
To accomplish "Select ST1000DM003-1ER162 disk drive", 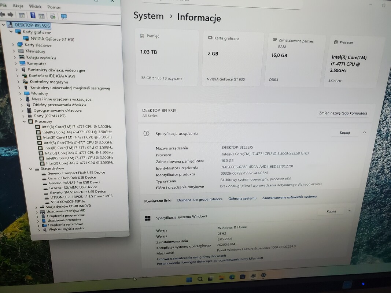I will coord(68,201).
